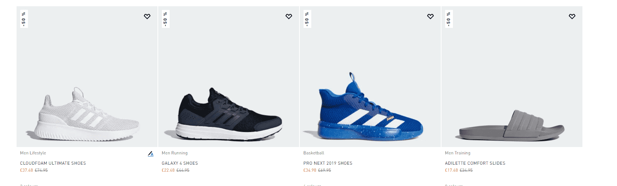617x186 pixels.
Task: Save Pro Next 2019 Shoes to wishlist
Action: click(430, 17)
